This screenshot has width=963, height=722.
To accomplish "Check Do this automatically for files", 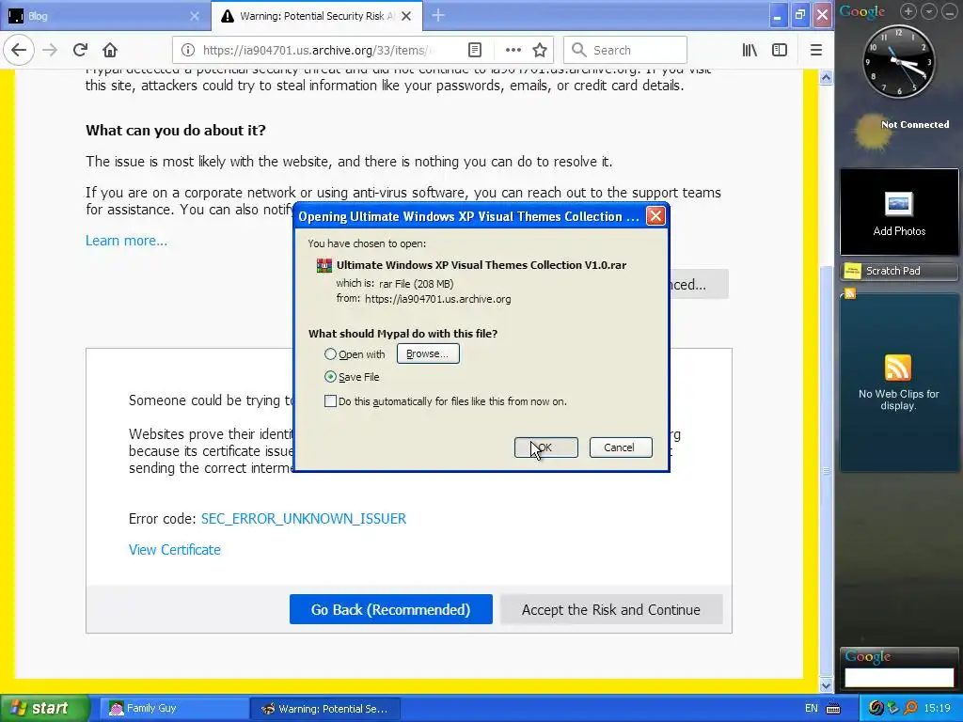I will [330, 401].
